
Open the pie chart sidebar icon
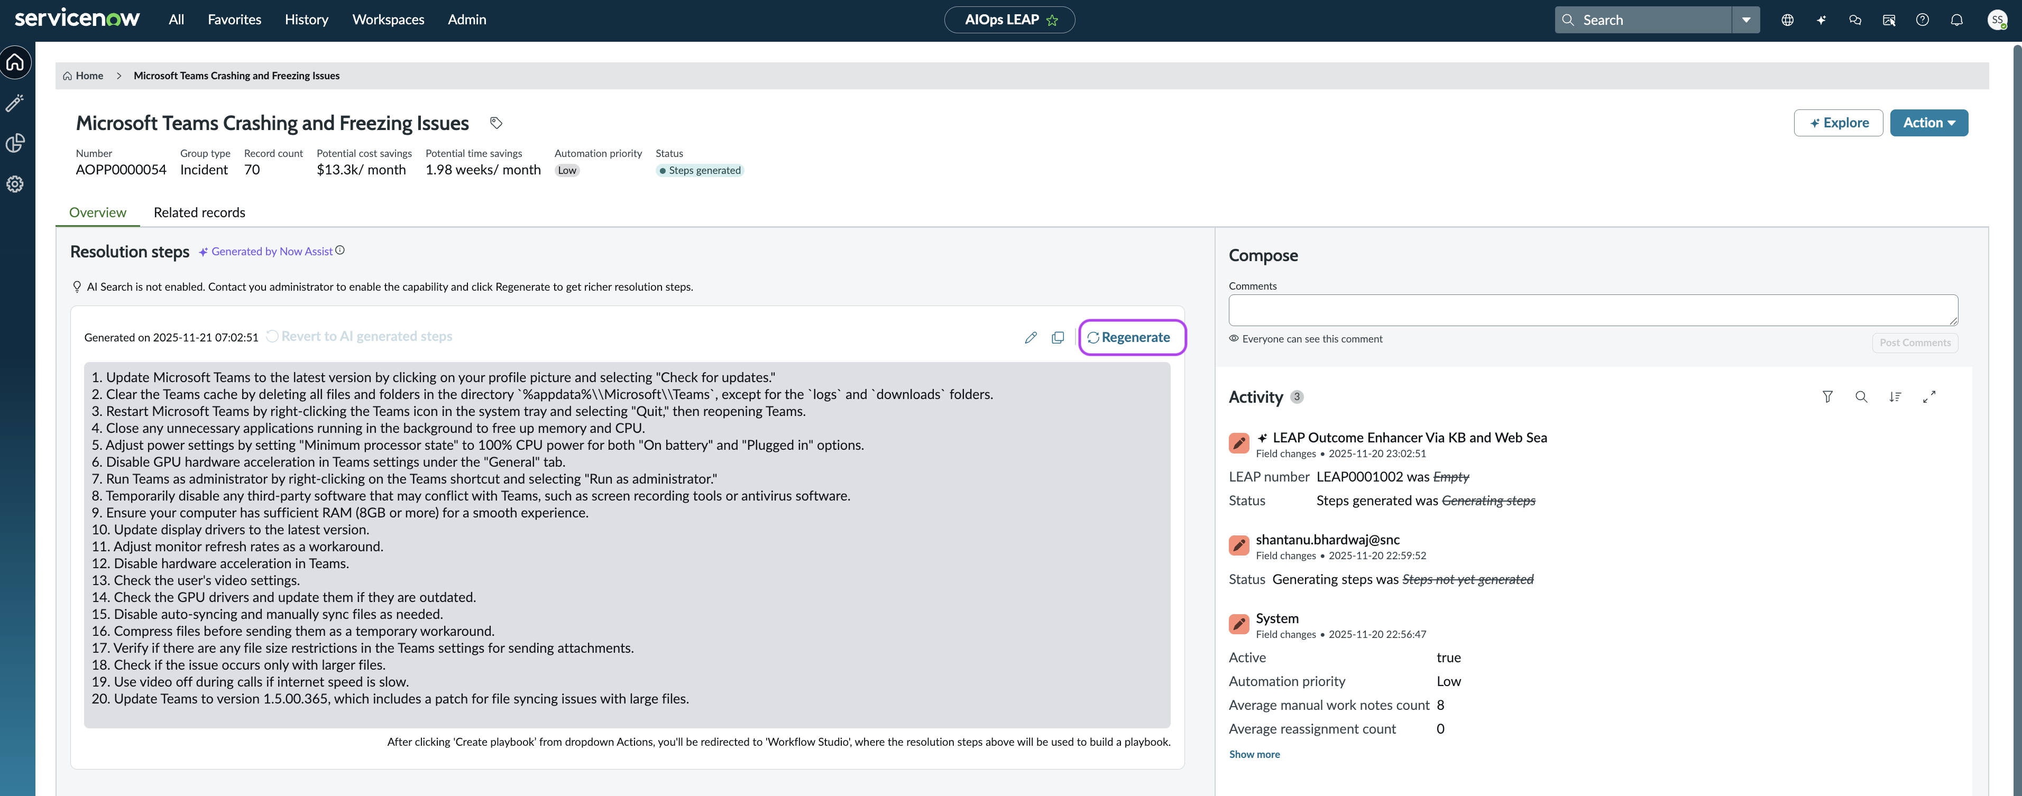(15, 144)
